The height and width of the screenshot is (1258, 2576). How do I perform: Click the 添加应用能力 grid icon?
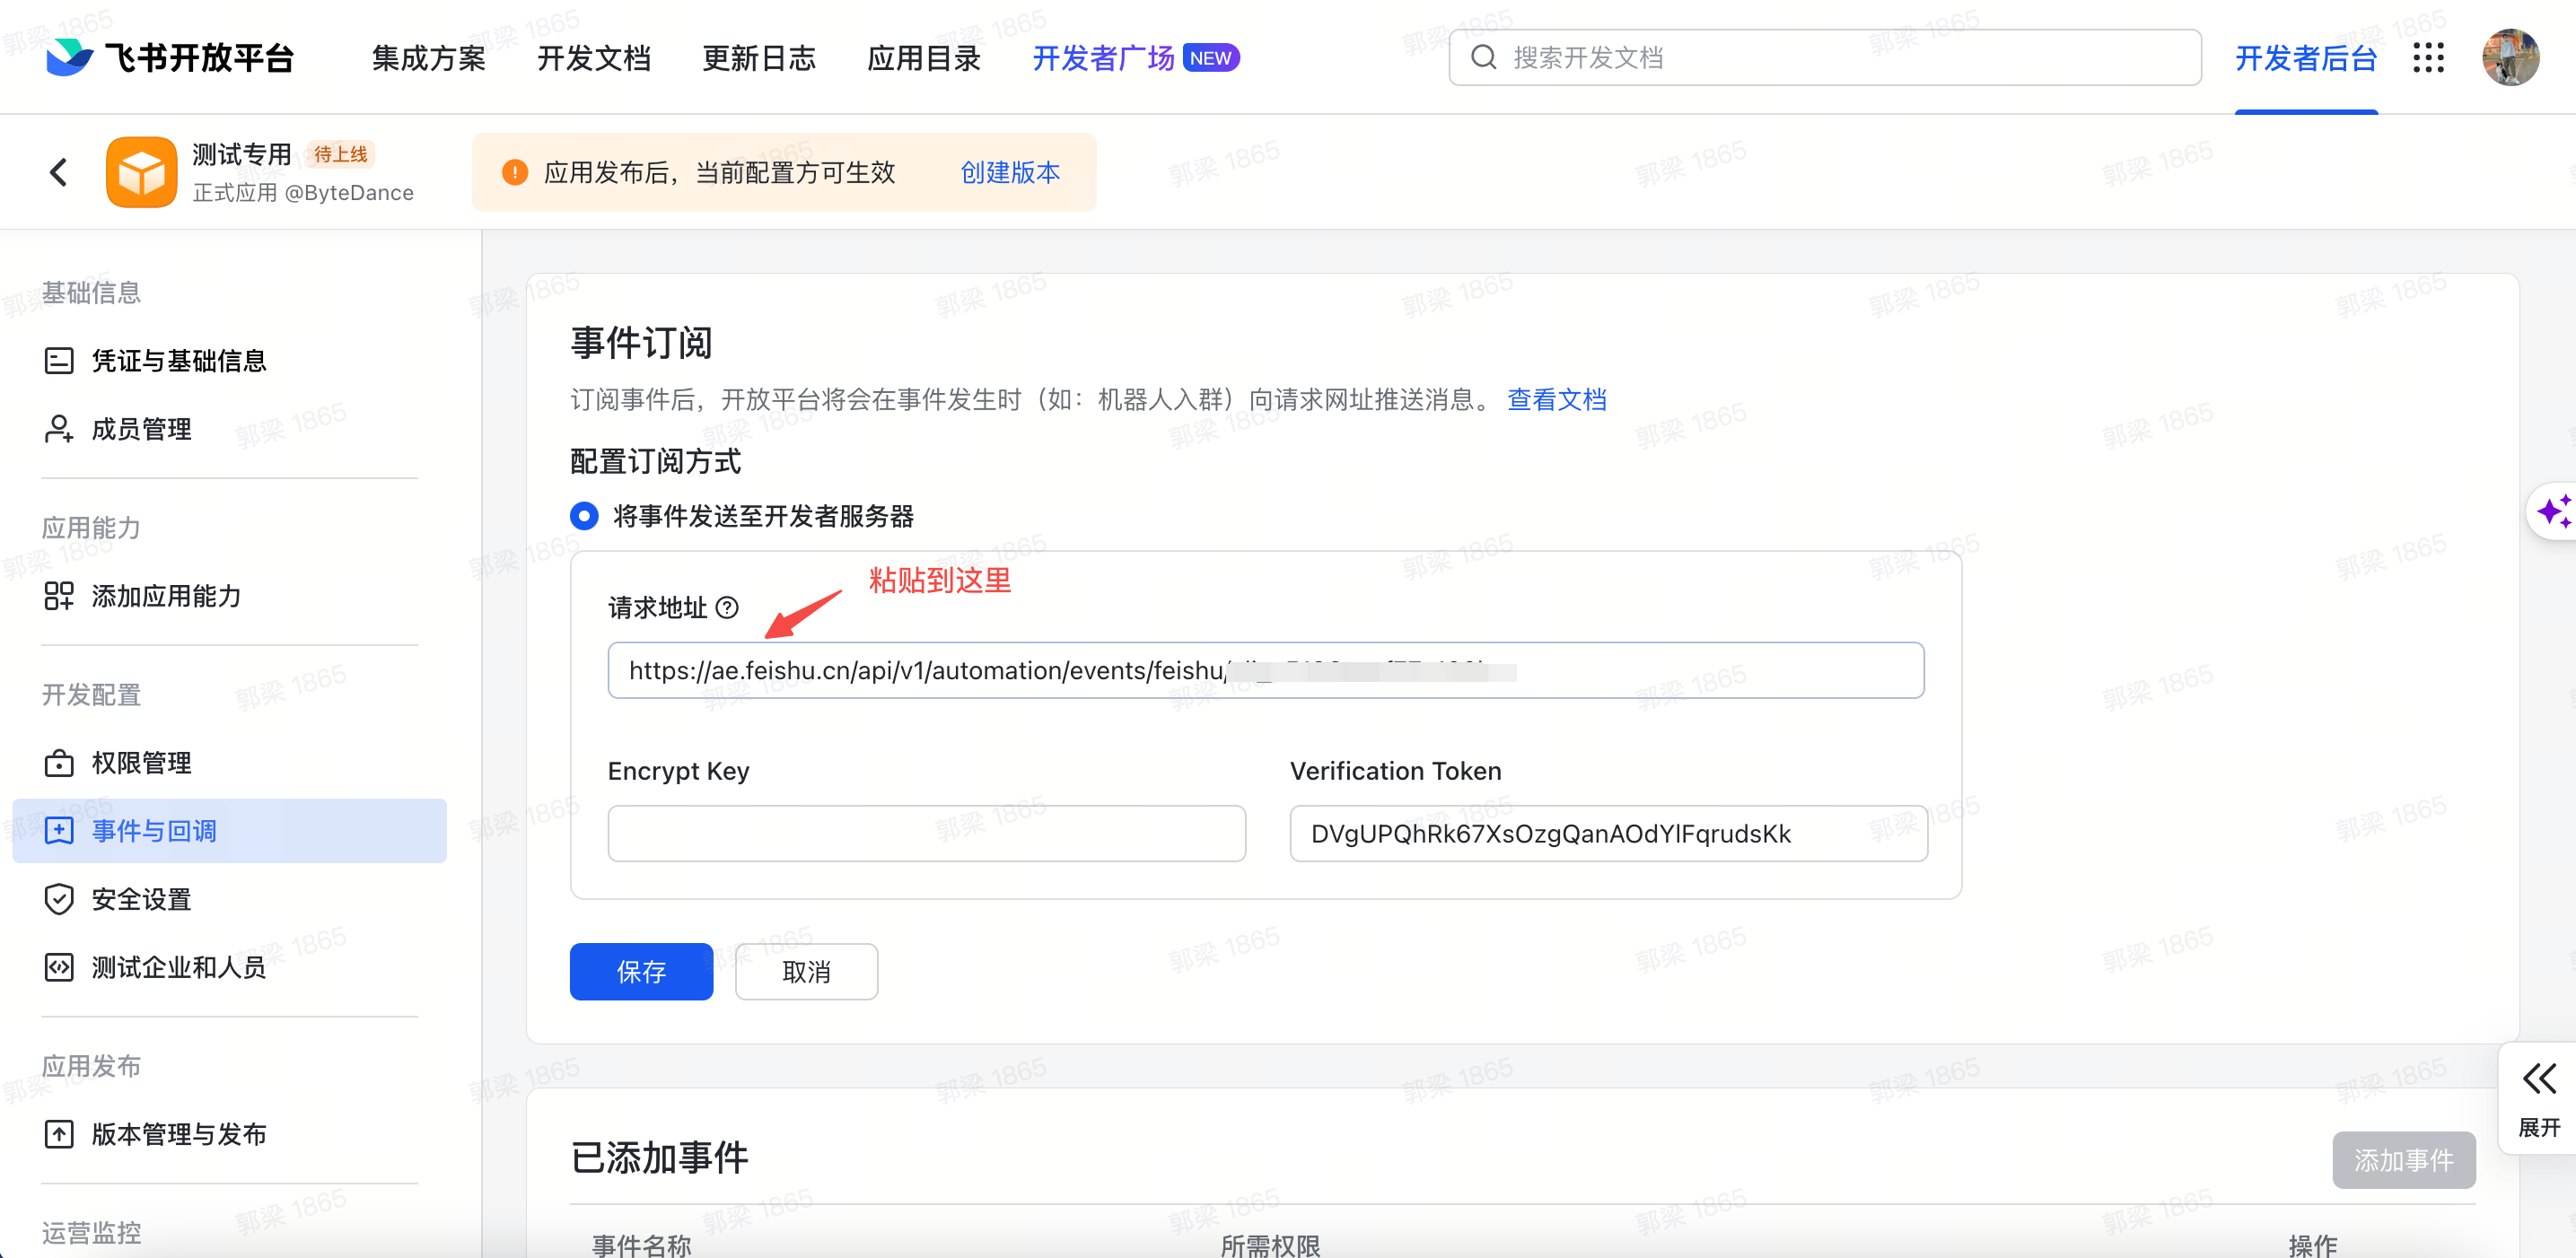59,596
